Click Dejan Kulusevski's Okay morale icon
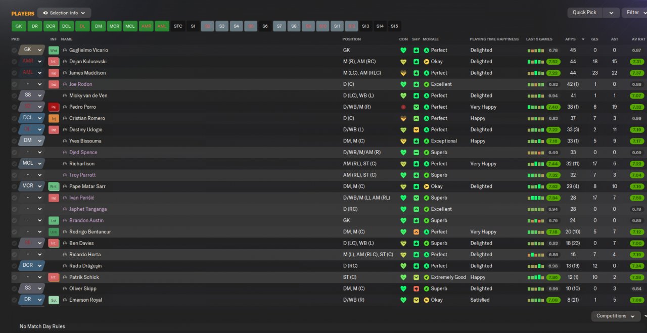The height and width of the screenshot is (333, 647). (x=426, y=62)
